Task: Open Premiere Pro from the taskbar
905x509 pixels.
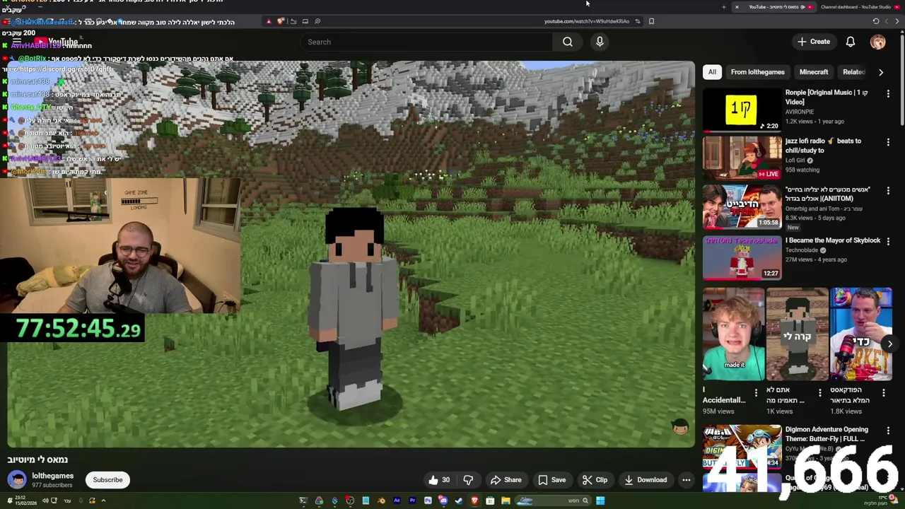Action: [412, 501]
